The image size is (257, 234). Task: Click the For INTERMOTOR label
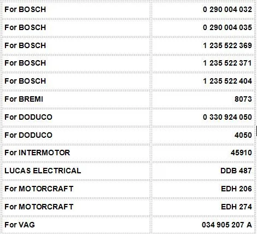coord(37,153)
